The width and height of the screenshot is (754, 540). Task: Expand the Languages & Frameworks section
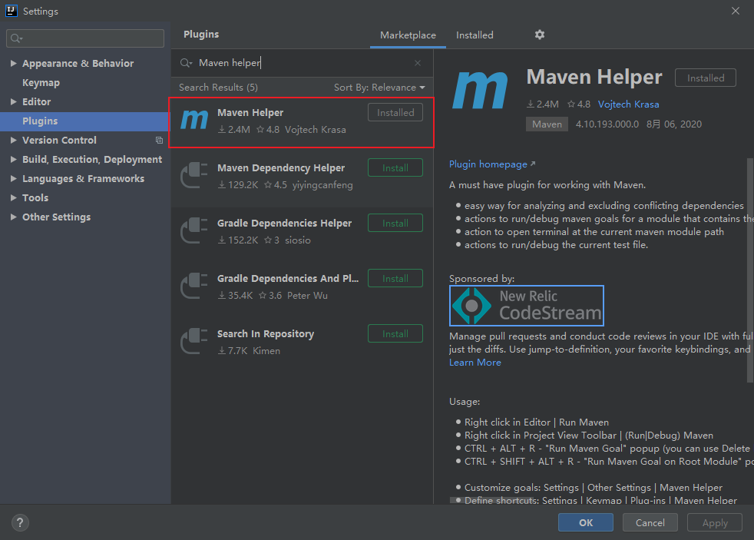(x=14, y=178)
